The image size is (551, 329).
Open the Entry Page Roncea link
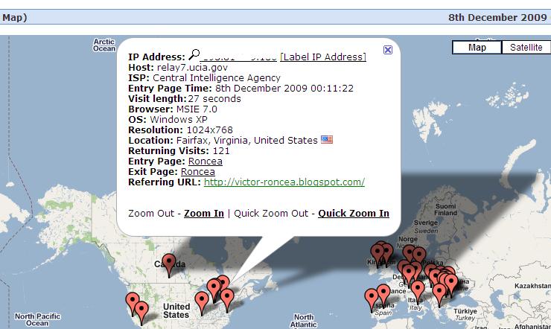click(206, 162)
